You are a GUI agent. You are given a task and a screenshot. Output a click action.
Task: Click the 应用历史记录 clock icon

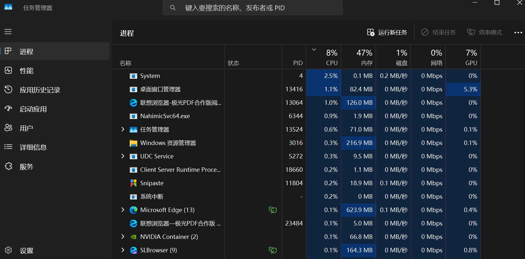click(8, 89)
